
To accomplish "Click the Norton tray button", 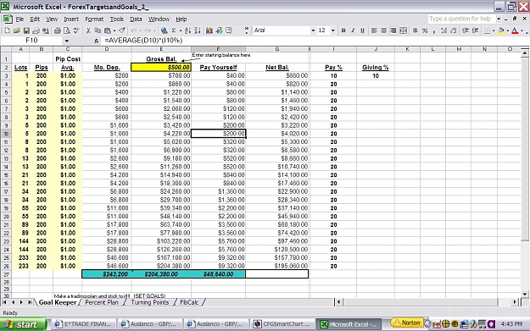I will (408, 323).
